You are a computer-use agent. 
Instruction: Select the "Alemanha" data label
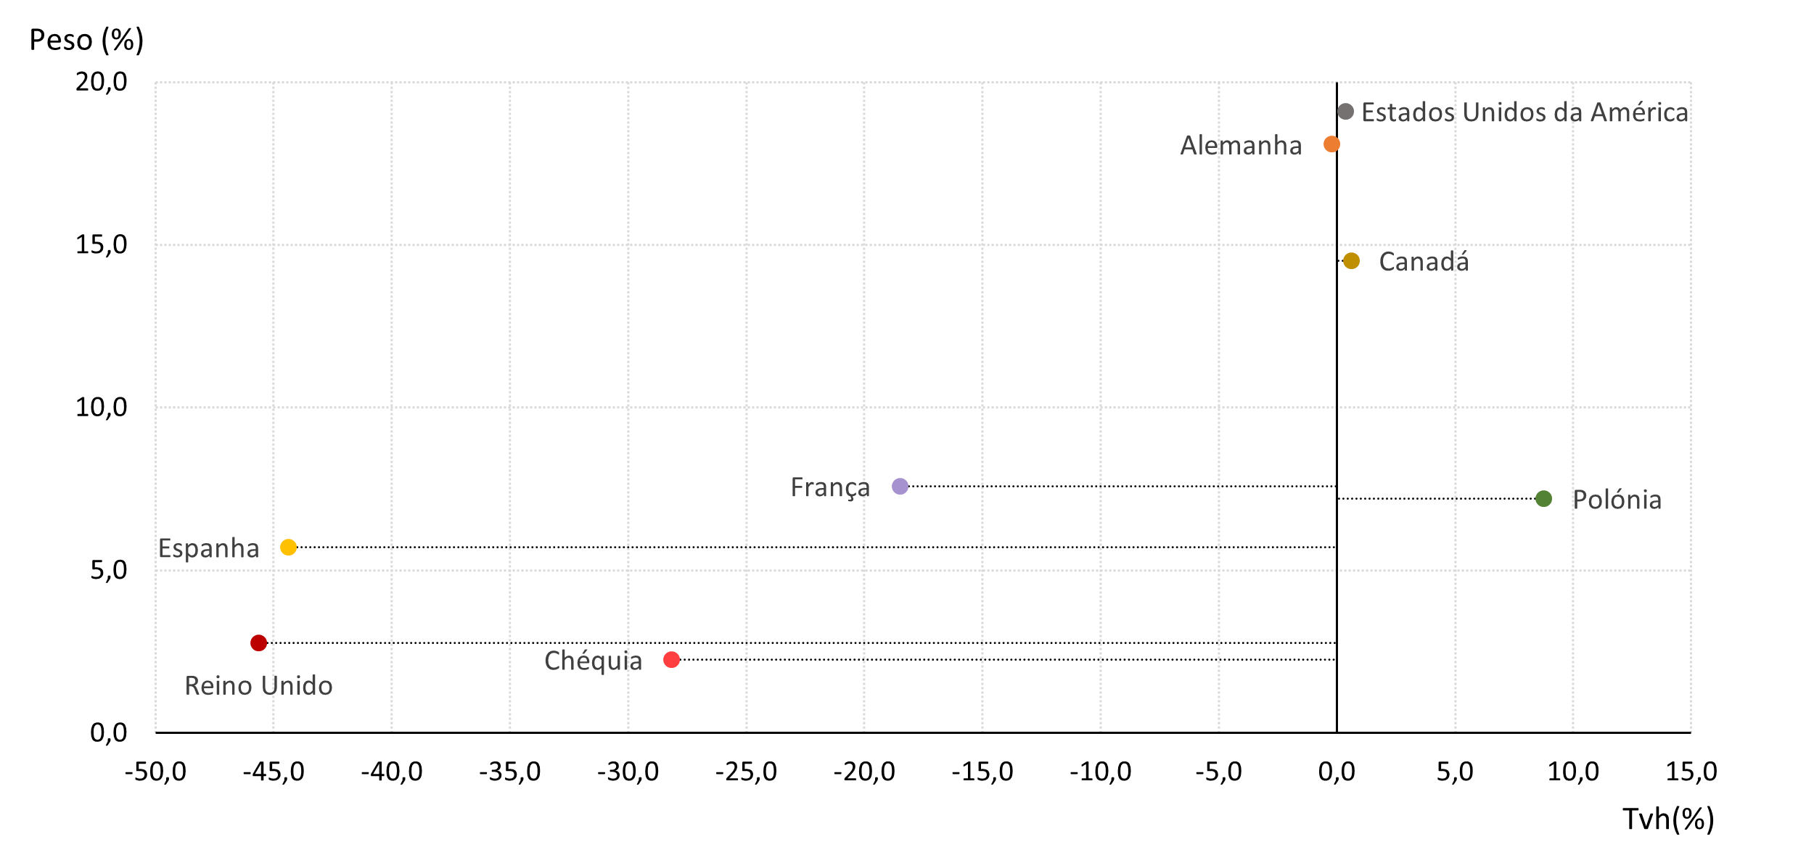pos(1241,146)
